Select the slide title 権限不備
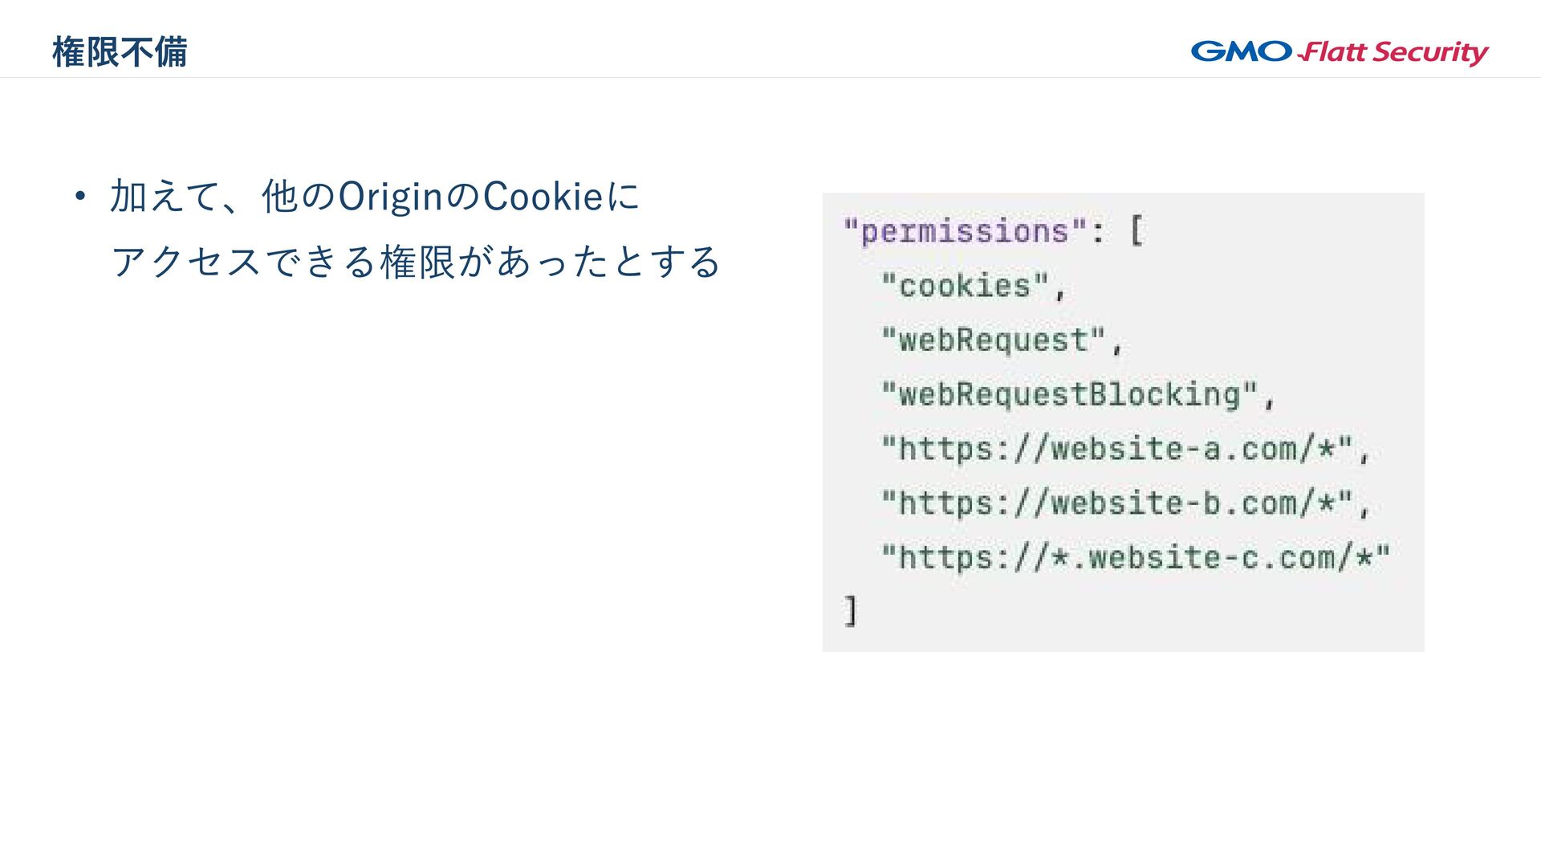Viewport: 1541px width, 867px height. pos(120,52)
